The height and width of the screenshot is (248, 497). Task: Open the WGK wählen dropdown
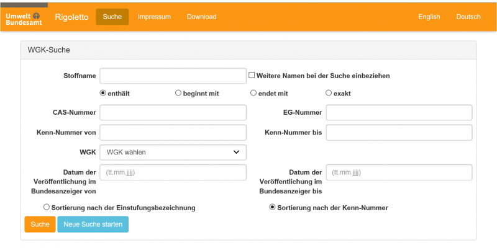(x=173, y=153)
